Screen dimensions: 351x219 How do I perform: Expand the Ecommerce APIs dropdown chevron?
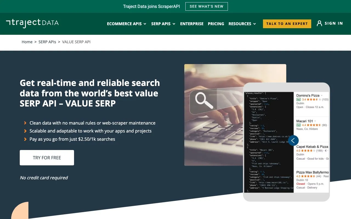pyautogui.click(x=145, y=24)
